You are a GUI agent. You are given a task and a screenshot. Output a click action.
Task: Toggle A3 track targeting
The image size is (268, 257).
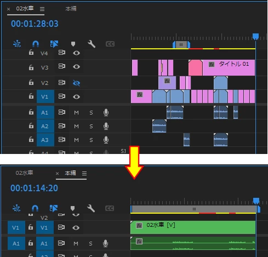point(45,140)
